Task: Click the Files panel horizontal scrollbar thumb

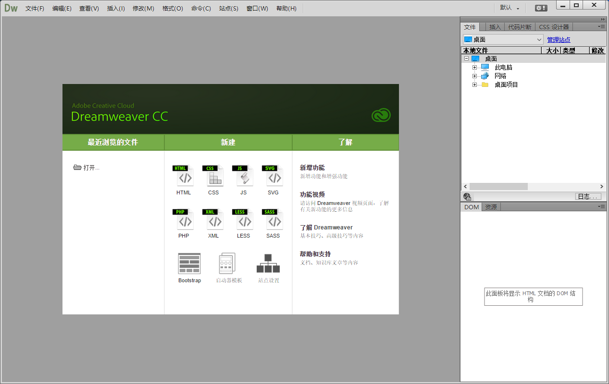Action: (498, 186)
